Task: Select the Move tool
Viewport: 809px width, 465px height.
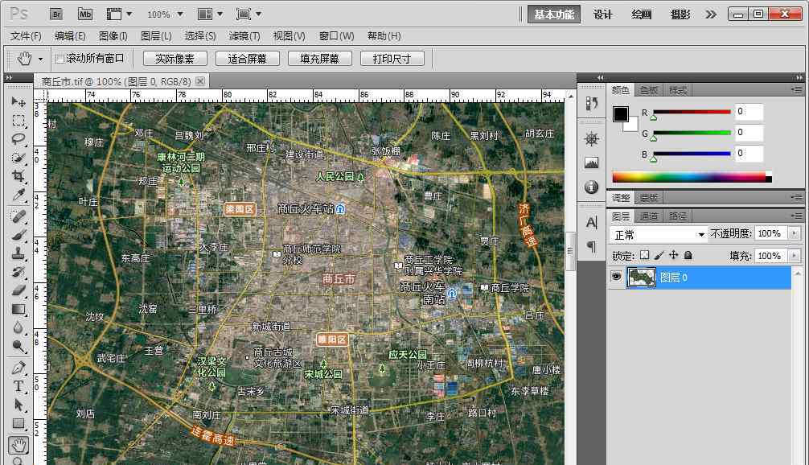Action: (x=18, y=102)
